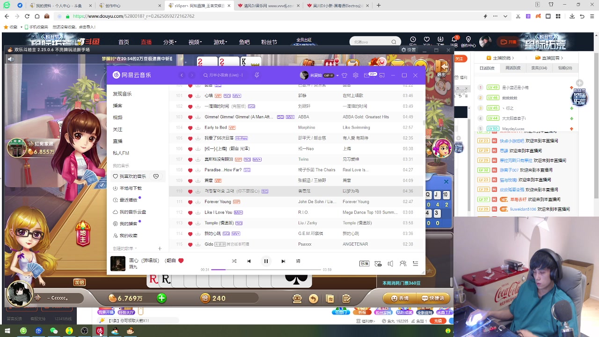Open 我的音乐云盘 in sidebar
The width and height of the screenshot is (599, 337).
[130, 212]
